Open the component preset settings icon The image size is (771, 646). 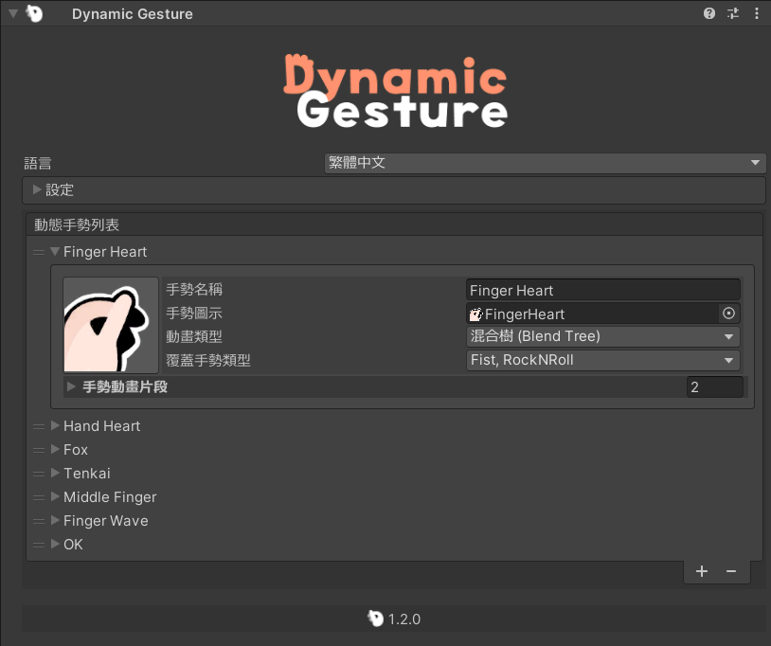[732, 13]
